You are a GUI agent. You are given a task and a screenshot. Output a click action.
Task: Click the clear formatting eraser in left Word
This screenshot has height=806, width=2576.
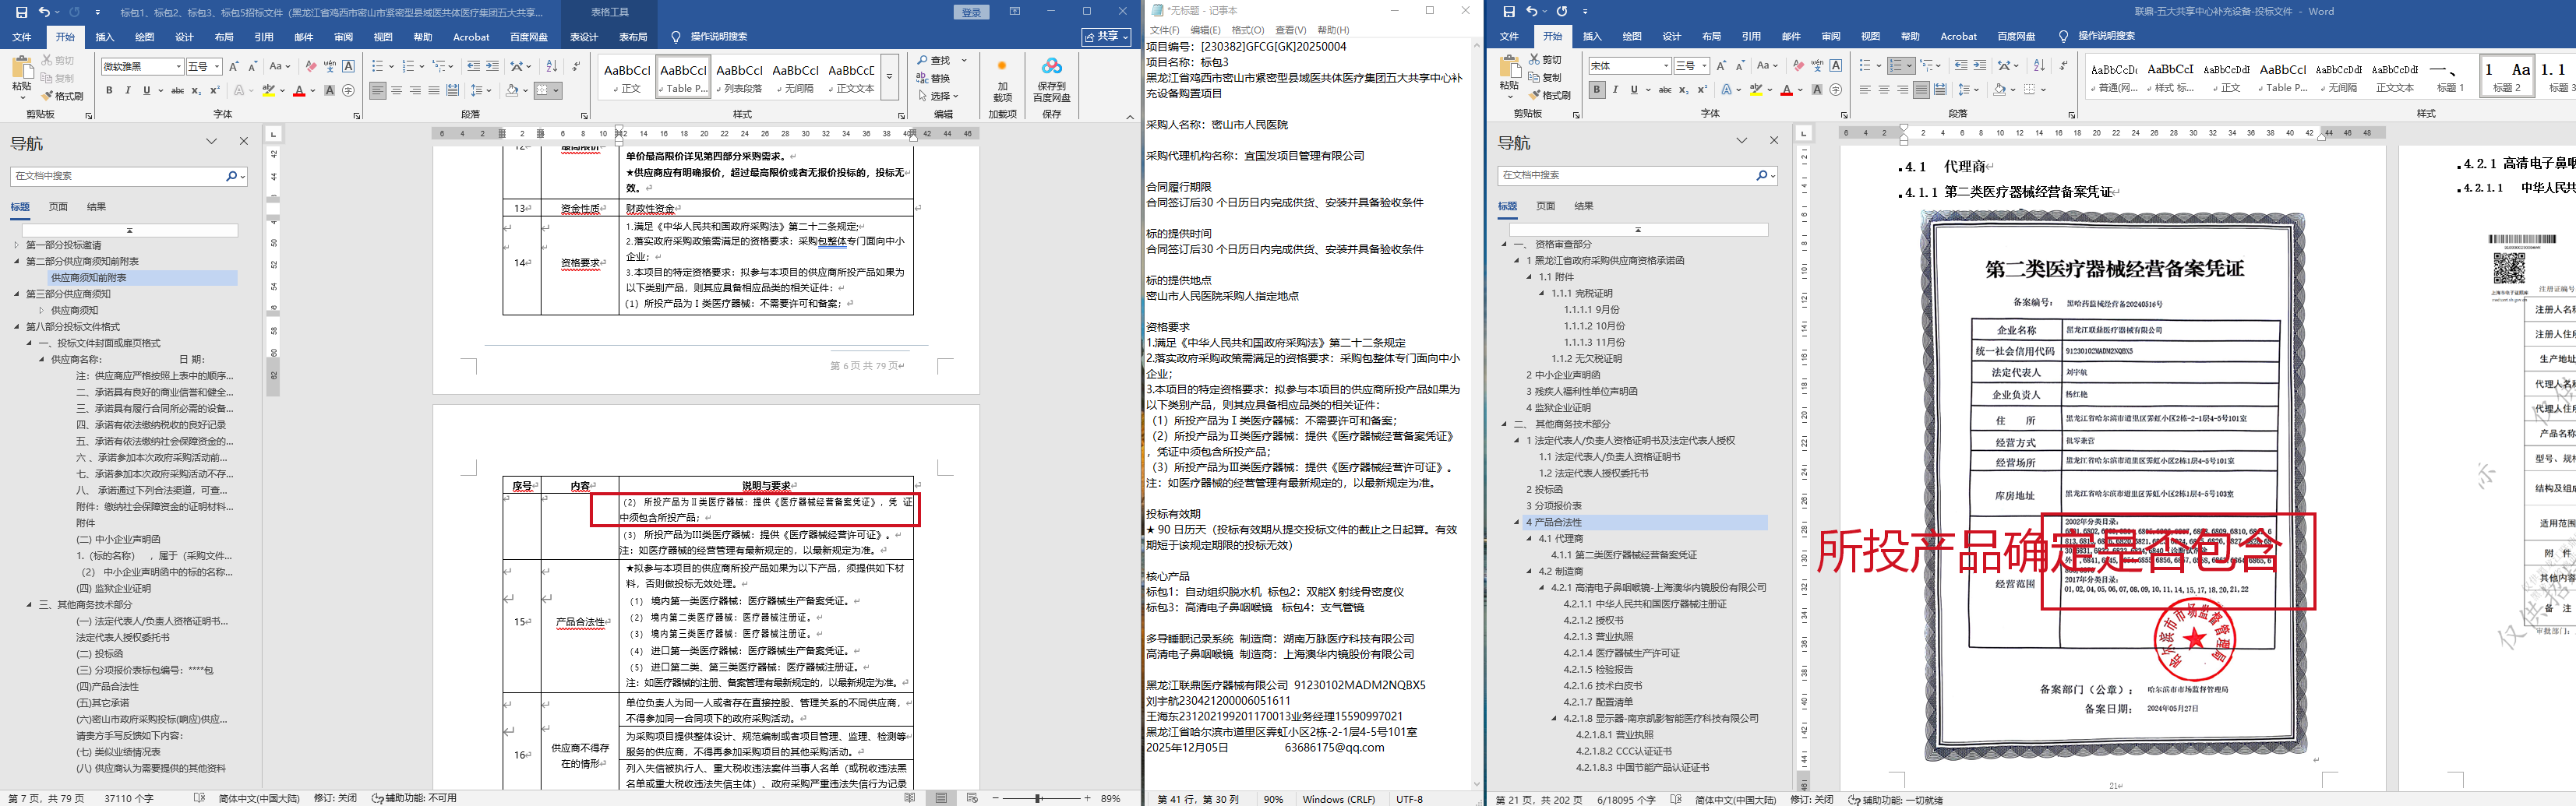tap(311, 66)
